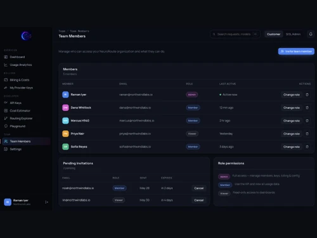317x238 pixels.
Task: Click the NeuroRoute logo icon
Action: point(26,36)
